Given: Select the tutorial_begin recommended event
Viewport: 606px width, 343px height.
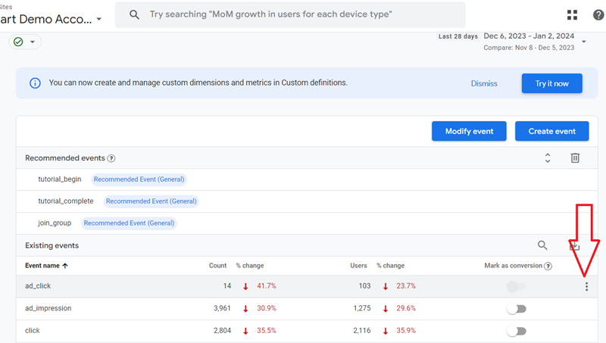Looking at the screenshot, I should click(x=60, y=179).
